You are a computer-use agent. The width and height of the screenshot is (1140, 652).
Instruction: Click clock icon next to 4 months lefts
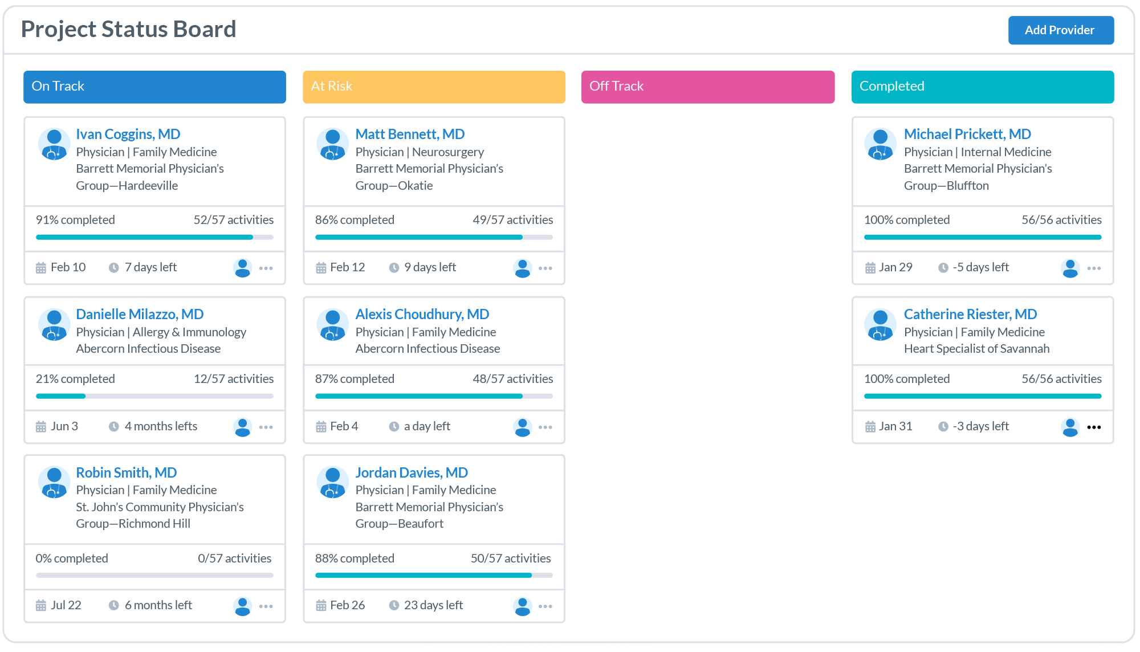pos(114,427)
